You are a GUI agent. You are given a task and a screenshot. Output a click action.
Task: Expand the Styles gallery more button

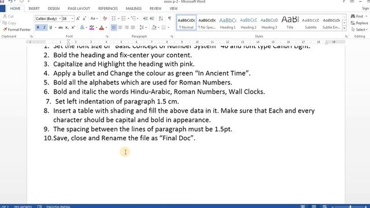coord(345,28)
